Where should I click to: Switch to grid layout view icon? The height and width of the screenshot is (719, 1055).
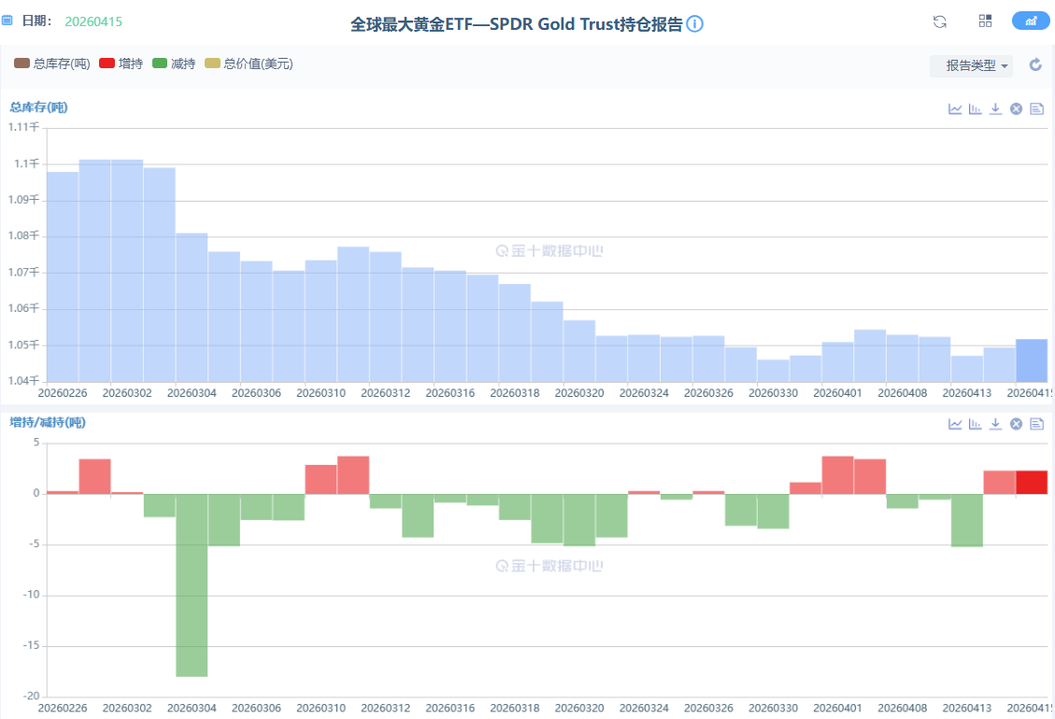(985, 21)
